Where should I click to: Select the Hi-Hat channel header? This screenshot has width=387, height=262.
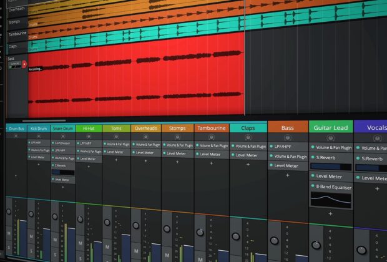coord(89,129)
